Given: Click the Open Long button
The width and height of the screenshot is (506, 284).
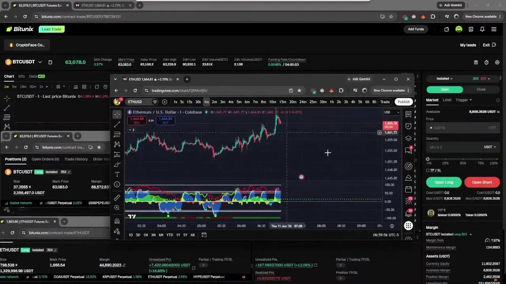Looking at the screenshot, I should tap(444, 182).
